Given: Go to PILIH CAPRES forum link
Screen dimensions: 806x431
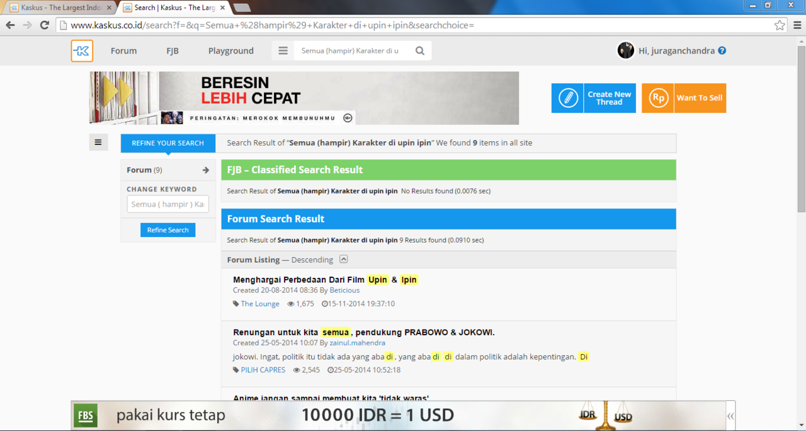Looking at the screenshot, I should pos(263,370).
